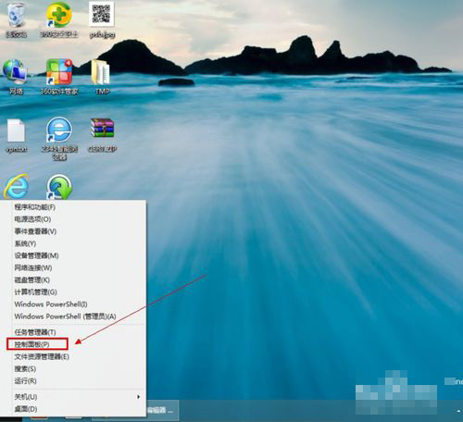Viewport: 463px width, 422px height.
Task: Click the green arrow globe shortcut icon
Action: point(59,188)
